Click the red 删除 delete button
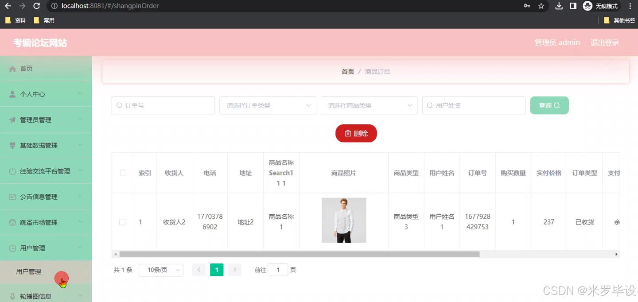 [356, 132]
